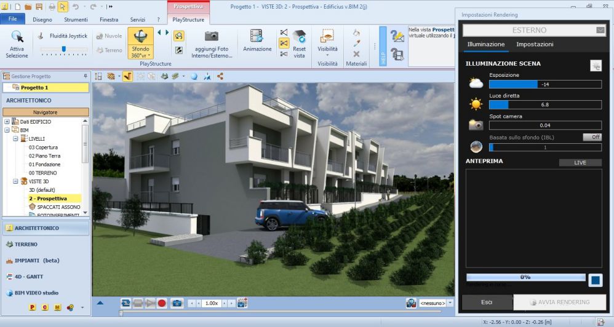The width and height of the screenshot is (614, 327).
Task: Open the dropdown arrow below left panel icons
Action: point(82,307)
